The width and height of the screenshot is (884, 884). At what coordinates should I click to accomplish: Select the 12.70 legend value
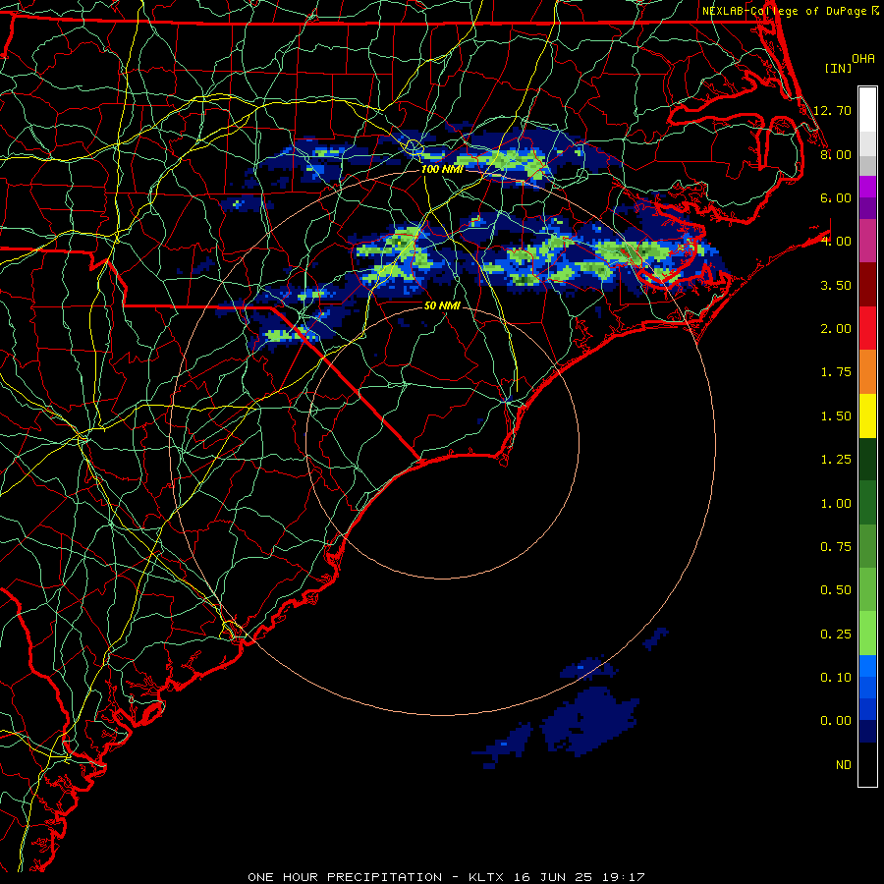pyautogui.click(x=832, y=110)
